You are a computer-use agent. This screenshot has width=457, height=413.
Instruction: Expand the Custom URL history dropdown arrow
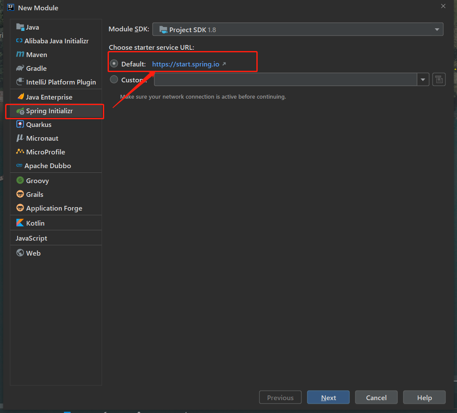(x=423, y=79)
